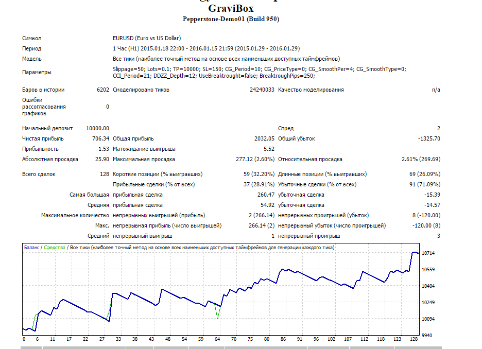Click the Модель label
Screen dimensions: 482x349
point(31,59)
